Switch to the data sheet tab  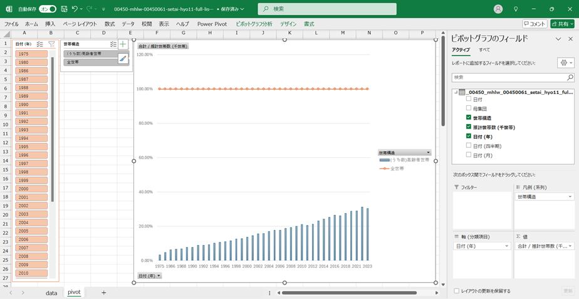click(51, 292)
